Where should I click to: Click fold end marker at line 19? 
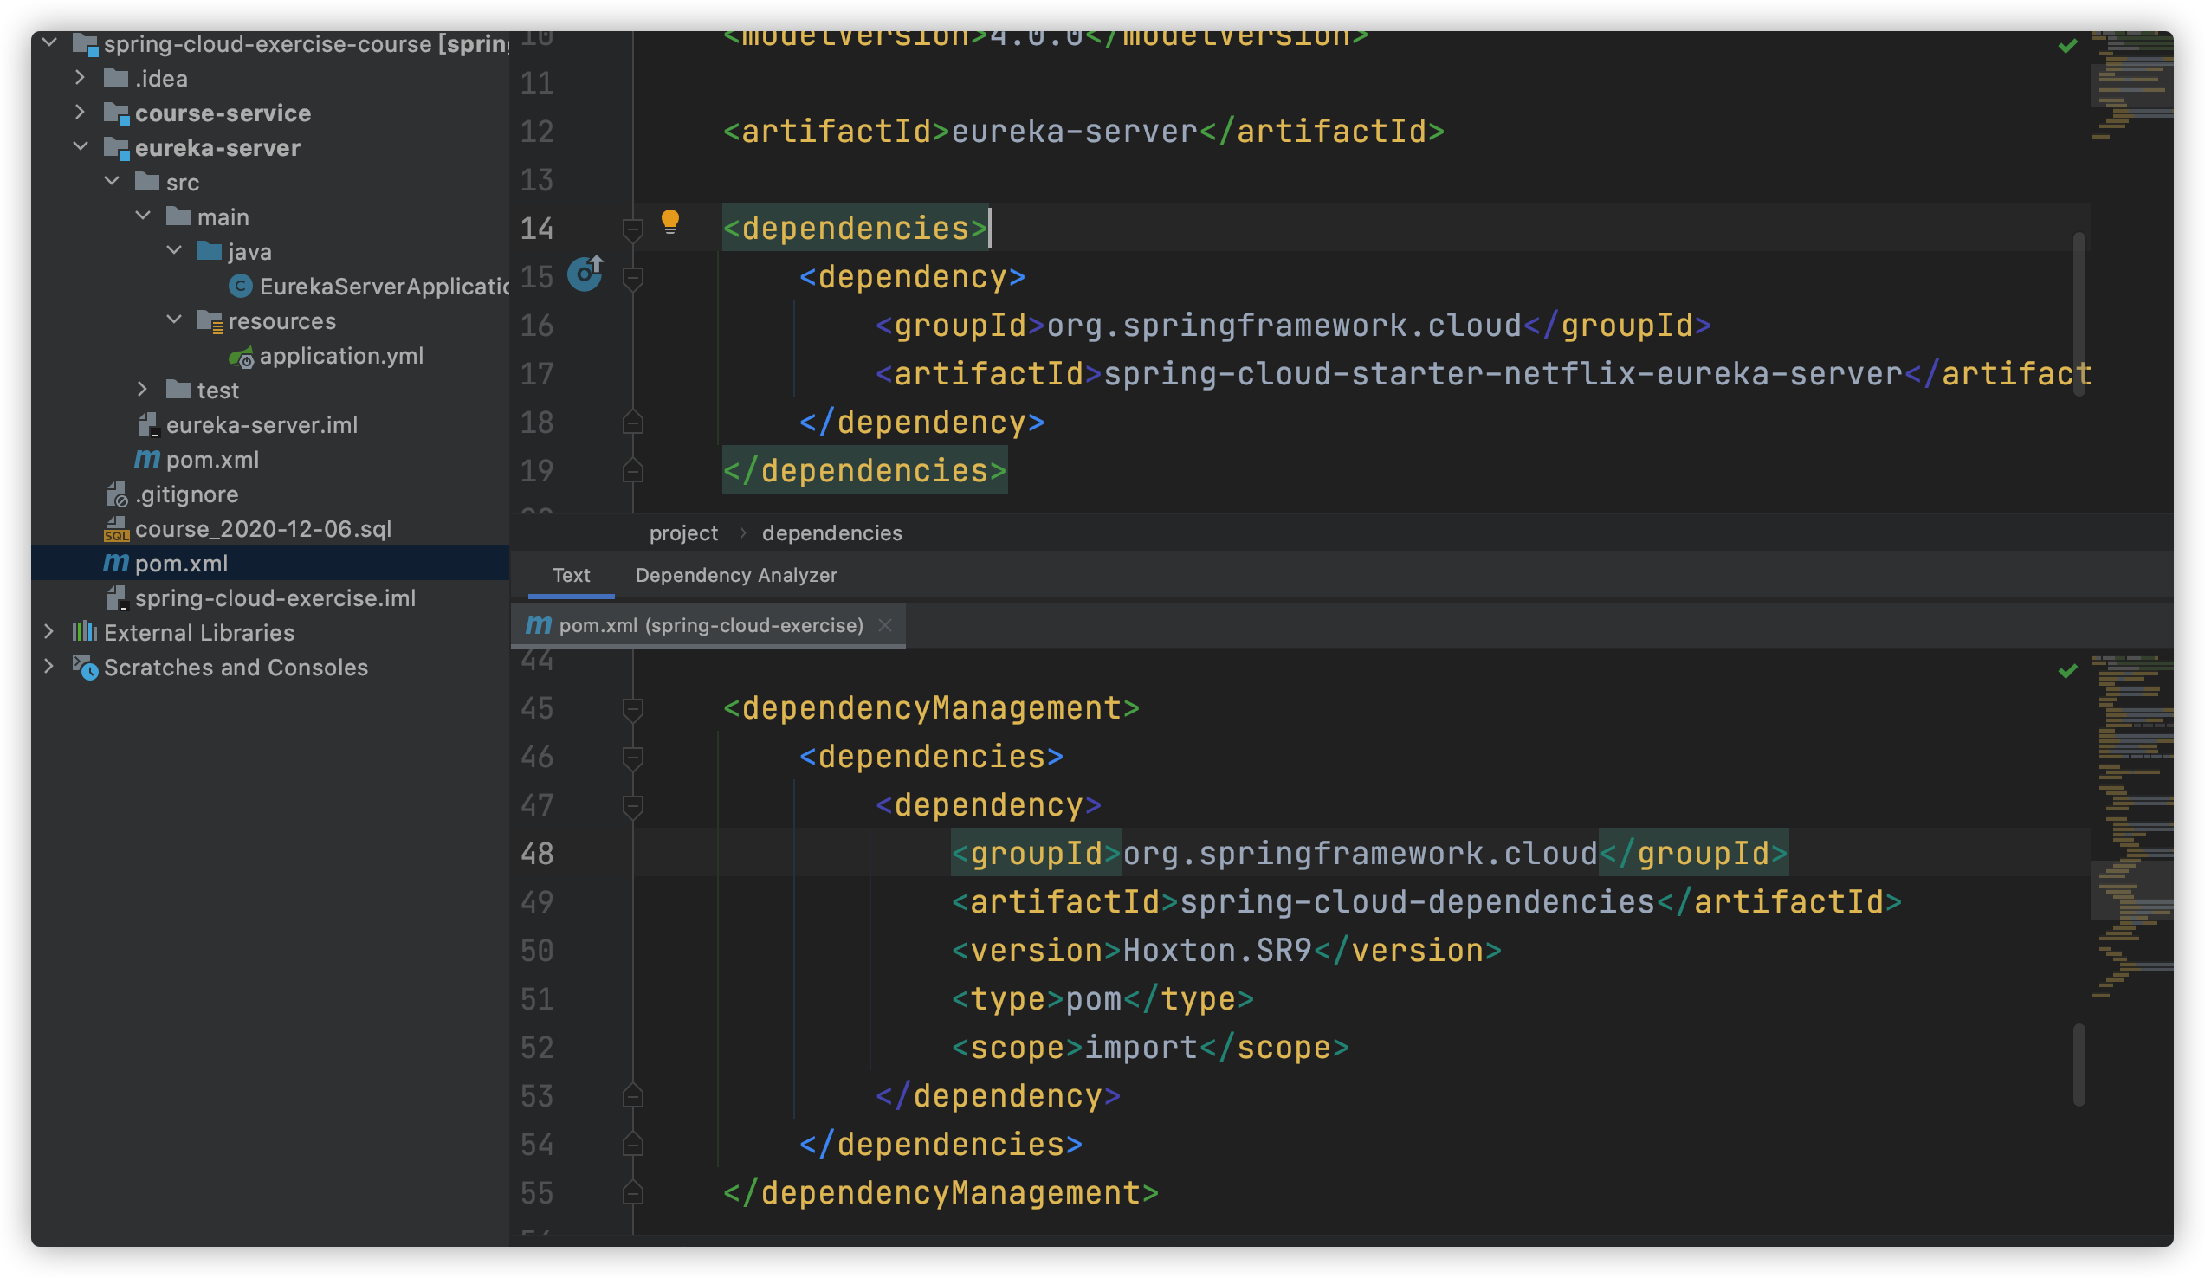point(632,471)
